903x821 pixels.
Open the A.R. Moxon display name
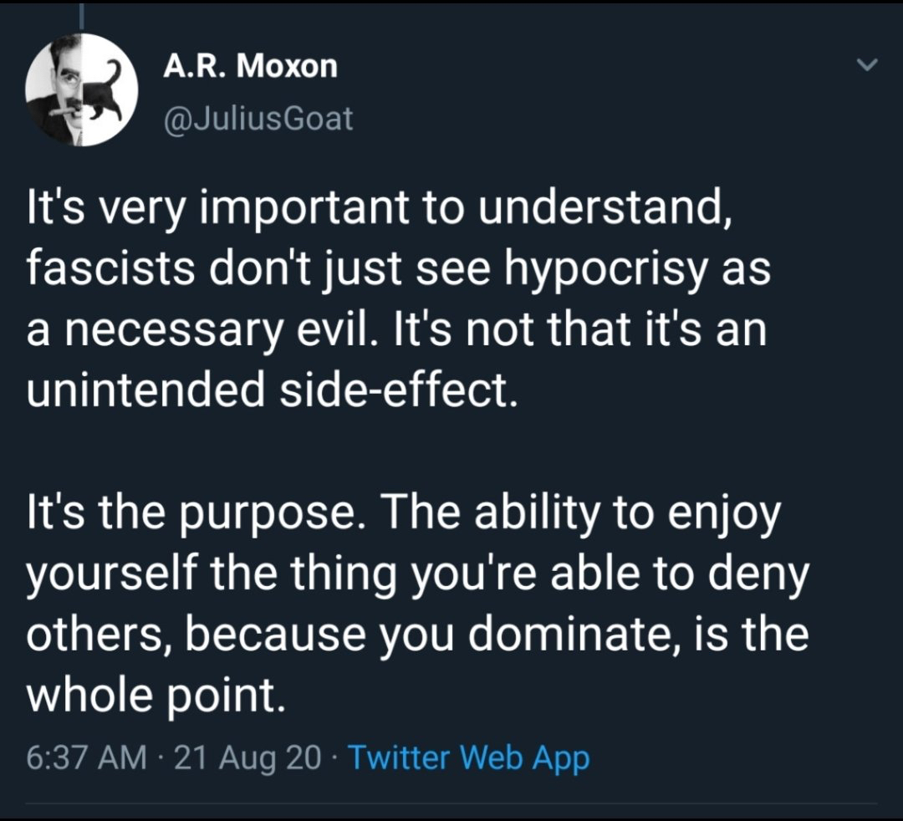(250, 67)
